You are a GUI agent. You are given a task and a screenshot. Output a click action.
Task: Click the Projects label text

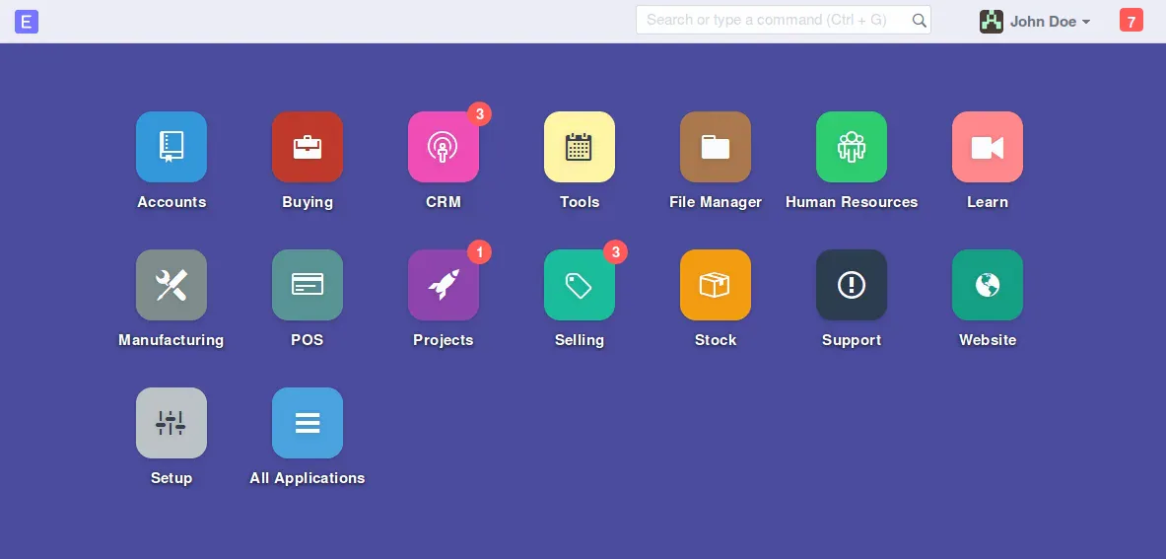coord(444,340)
